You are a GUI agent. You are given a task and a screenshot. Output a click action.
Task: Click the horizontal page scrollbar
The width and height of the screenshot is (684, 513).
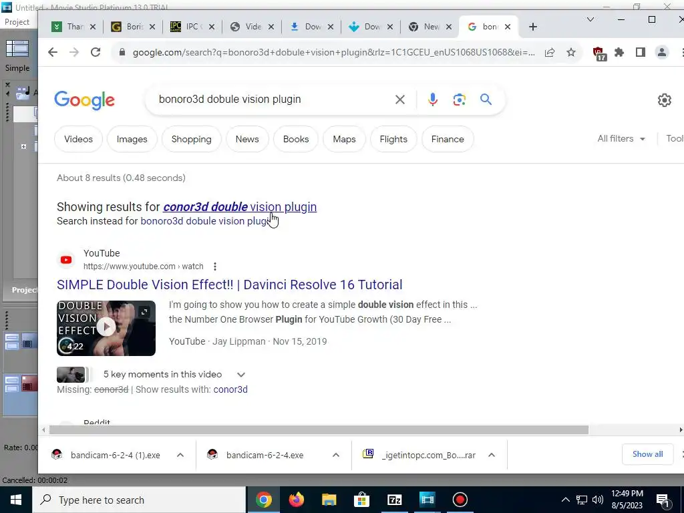coord(319,430)
